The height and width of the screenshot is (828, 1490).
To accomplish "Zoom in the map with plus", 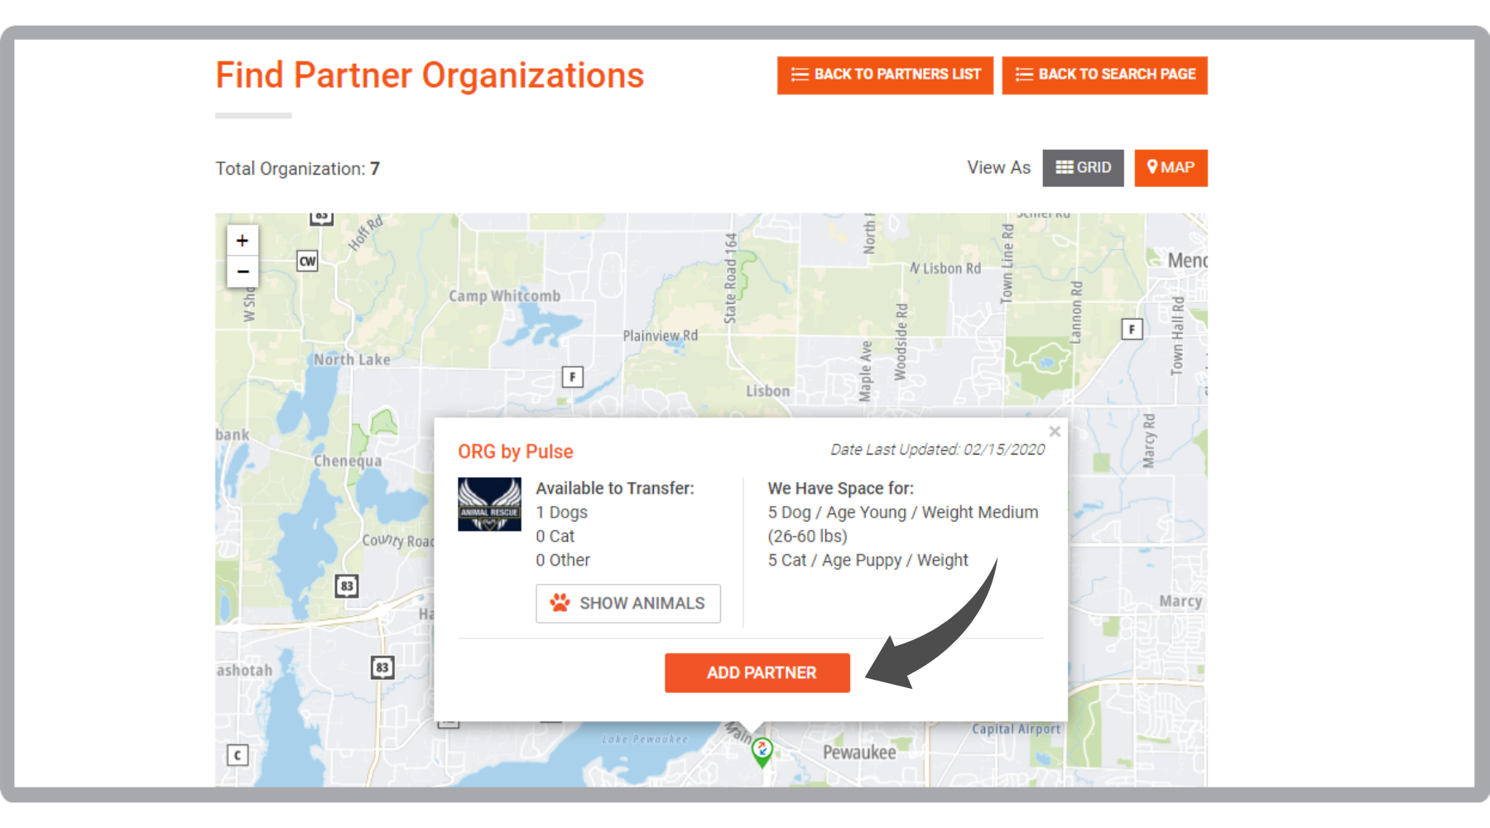I will (x=243, y=241).
